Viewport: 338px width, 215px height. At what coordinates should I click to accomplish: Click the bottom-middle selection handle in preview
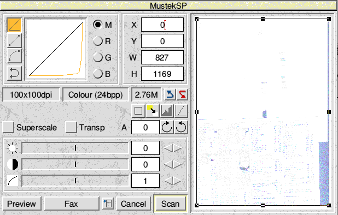pyautogui.click(x=263, y=206)
